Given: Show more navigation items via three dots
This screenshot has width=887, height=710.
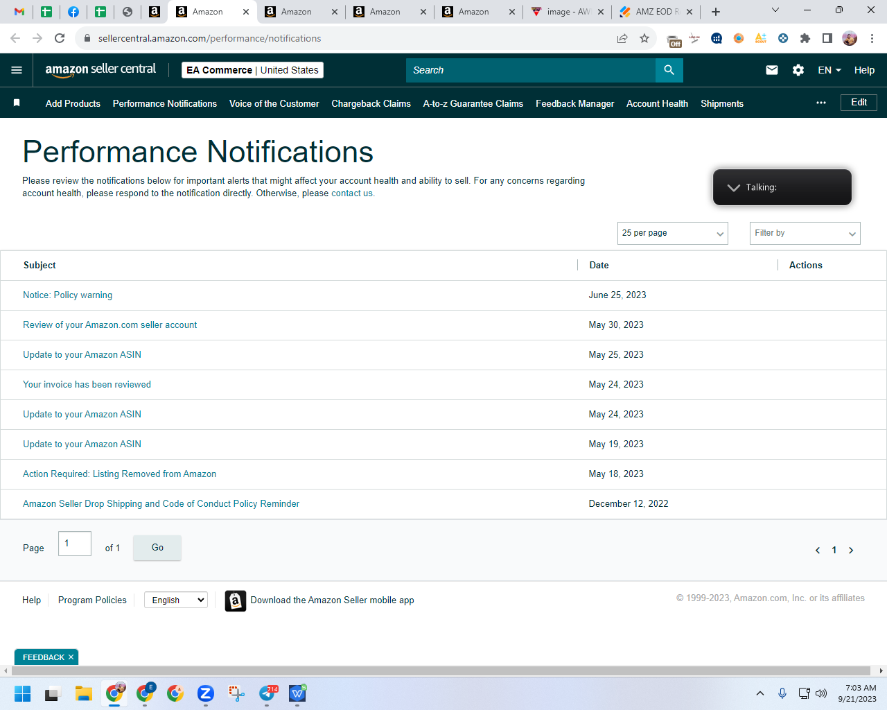Looking at the screenshot, I should pyautogui.click(x=821, y=103).
